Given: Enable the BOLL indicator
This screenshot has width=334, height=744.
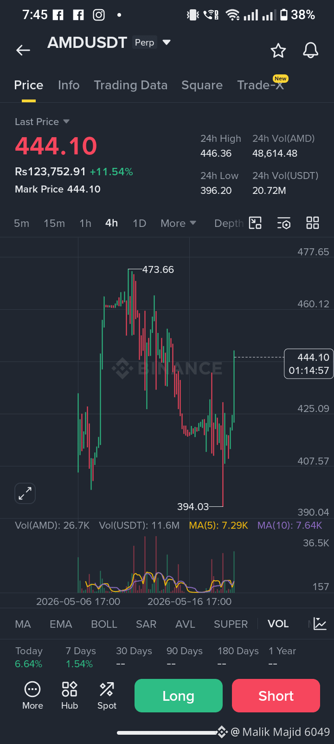Looking at the screenshot, I should [104, 624].
